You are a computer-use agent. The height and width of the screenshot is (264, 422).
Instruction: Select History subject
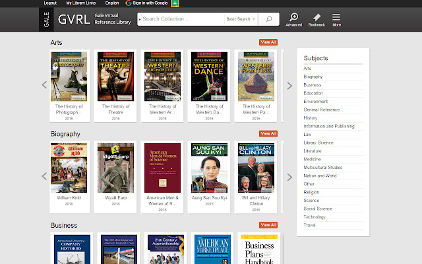[x=311, y=118]
